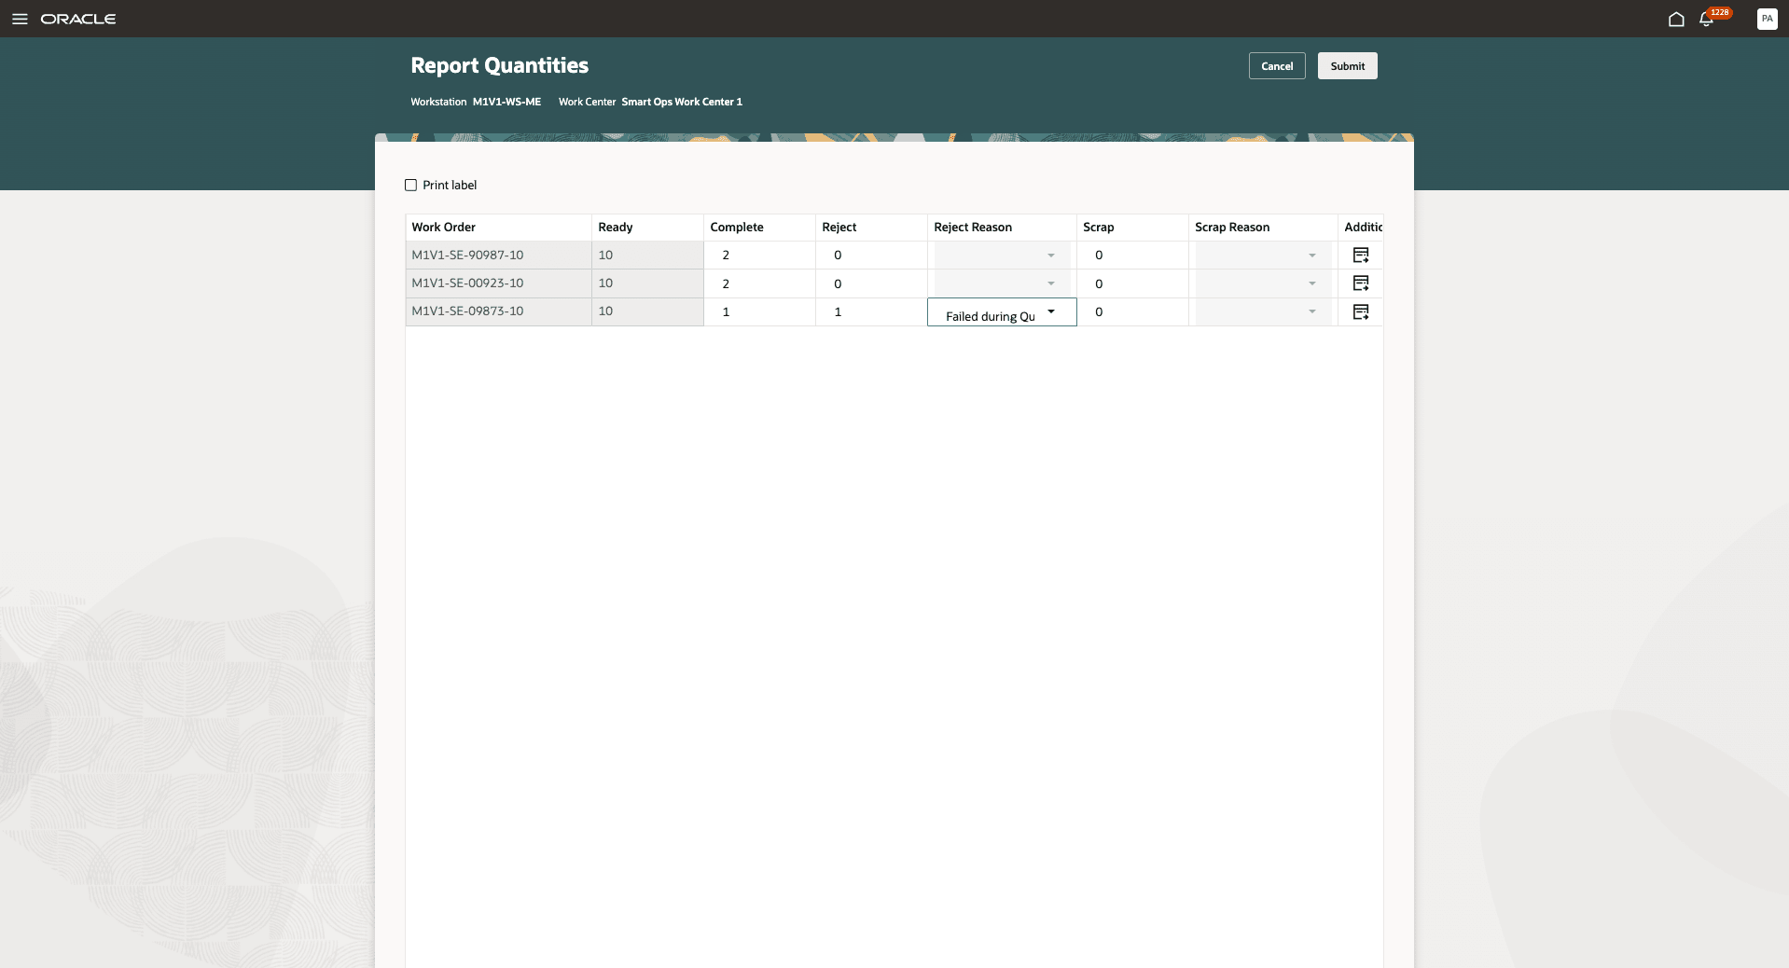This screenshot has height=968, width=1789.
Task: Go to the Home page icon
Action: 1676,19
